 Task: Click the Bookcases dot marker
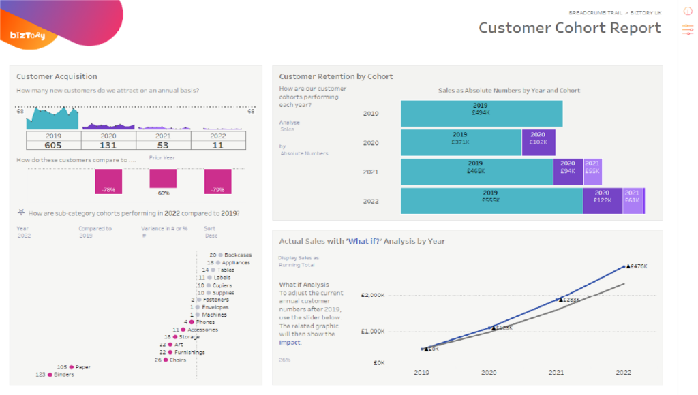220,255
